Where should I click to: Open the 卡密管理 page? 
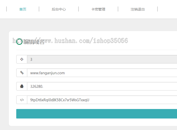click(x=98, y=9)
